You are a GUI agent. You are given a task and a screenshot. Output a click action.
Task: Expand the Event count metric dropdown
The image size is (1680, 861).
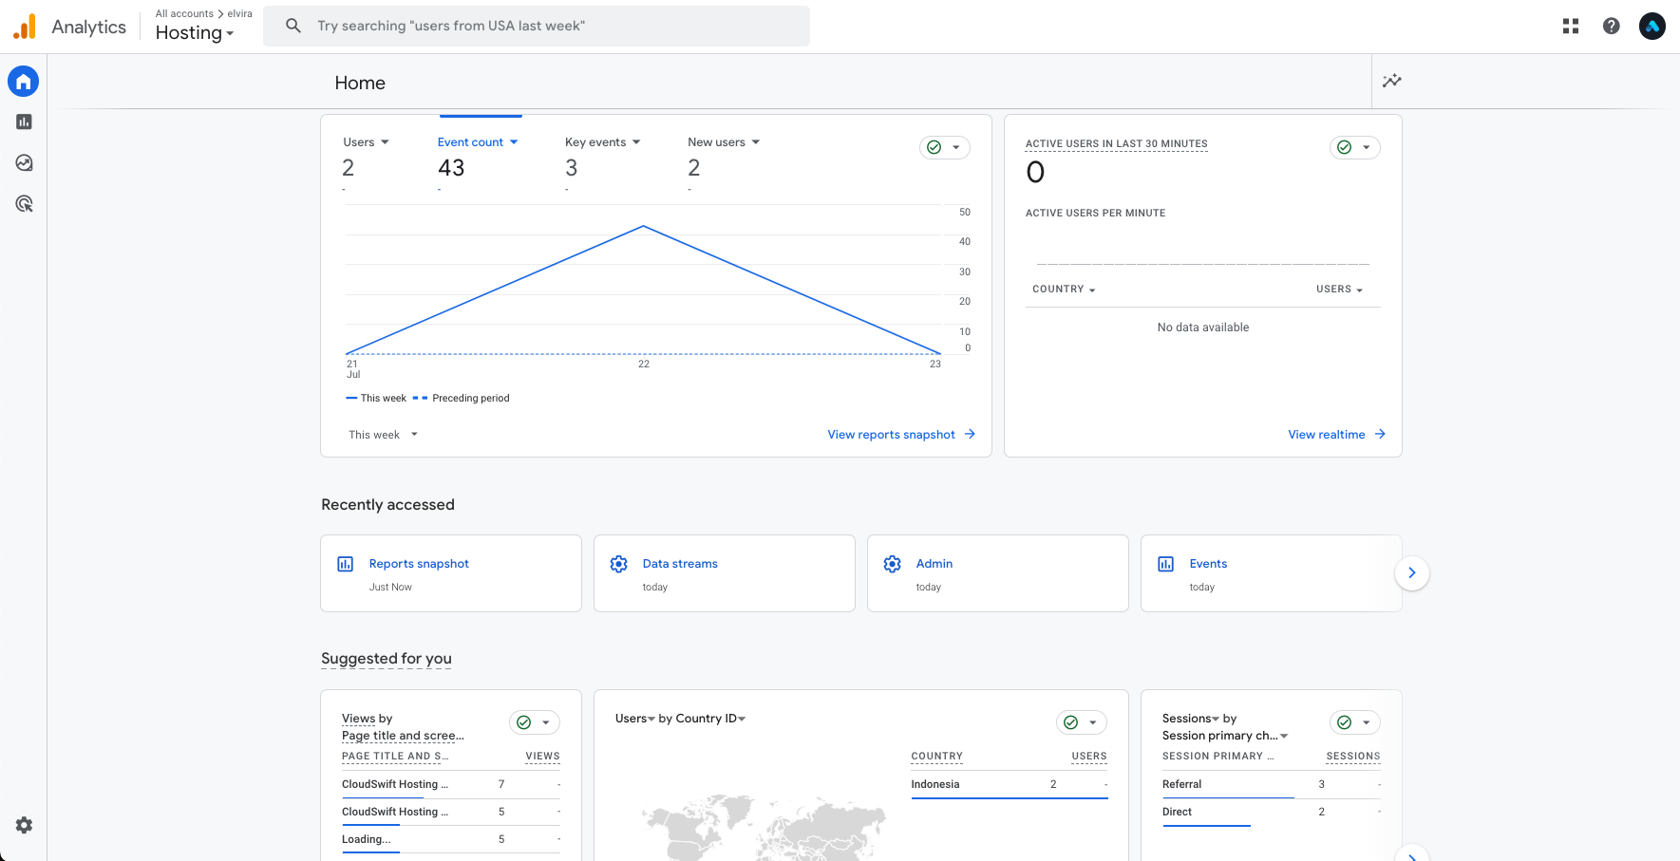coord(514,142)
